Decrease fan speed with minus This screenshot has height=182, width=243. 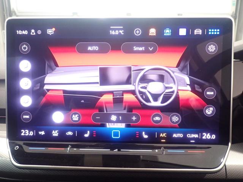click(x=98, y=118)
